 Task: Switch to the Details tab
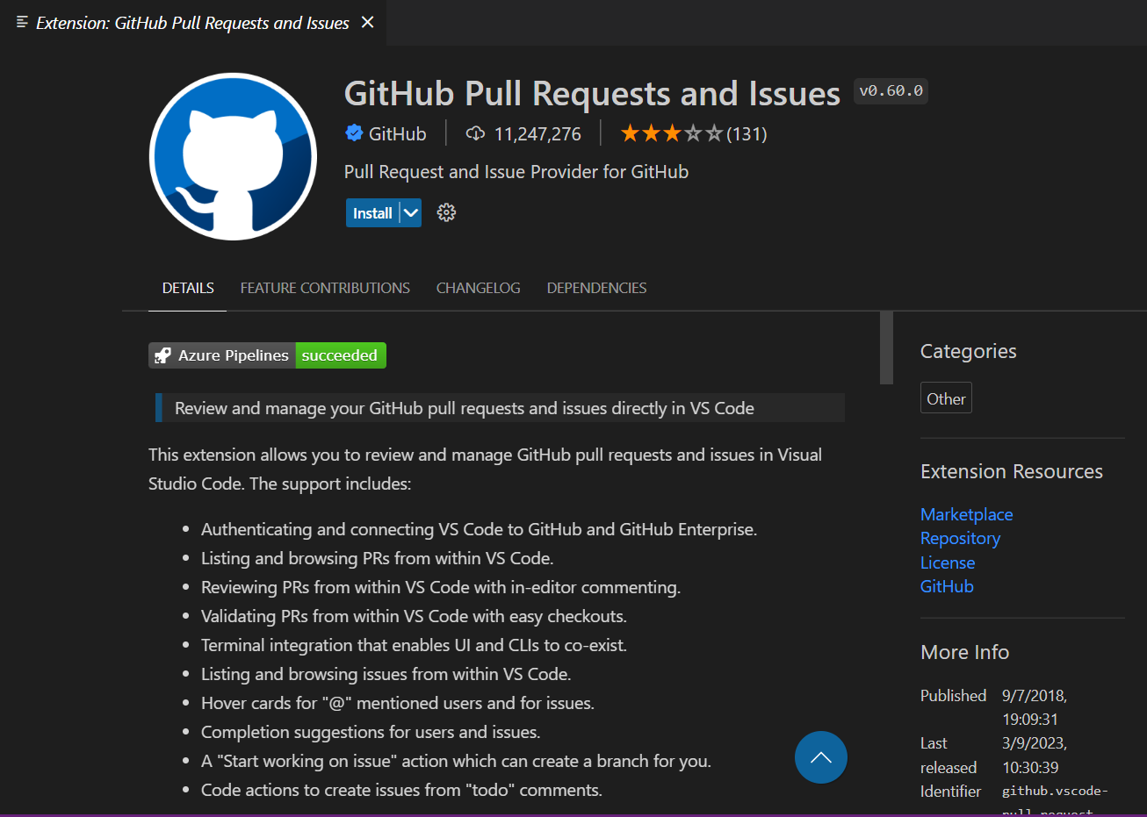coord(188,288)
